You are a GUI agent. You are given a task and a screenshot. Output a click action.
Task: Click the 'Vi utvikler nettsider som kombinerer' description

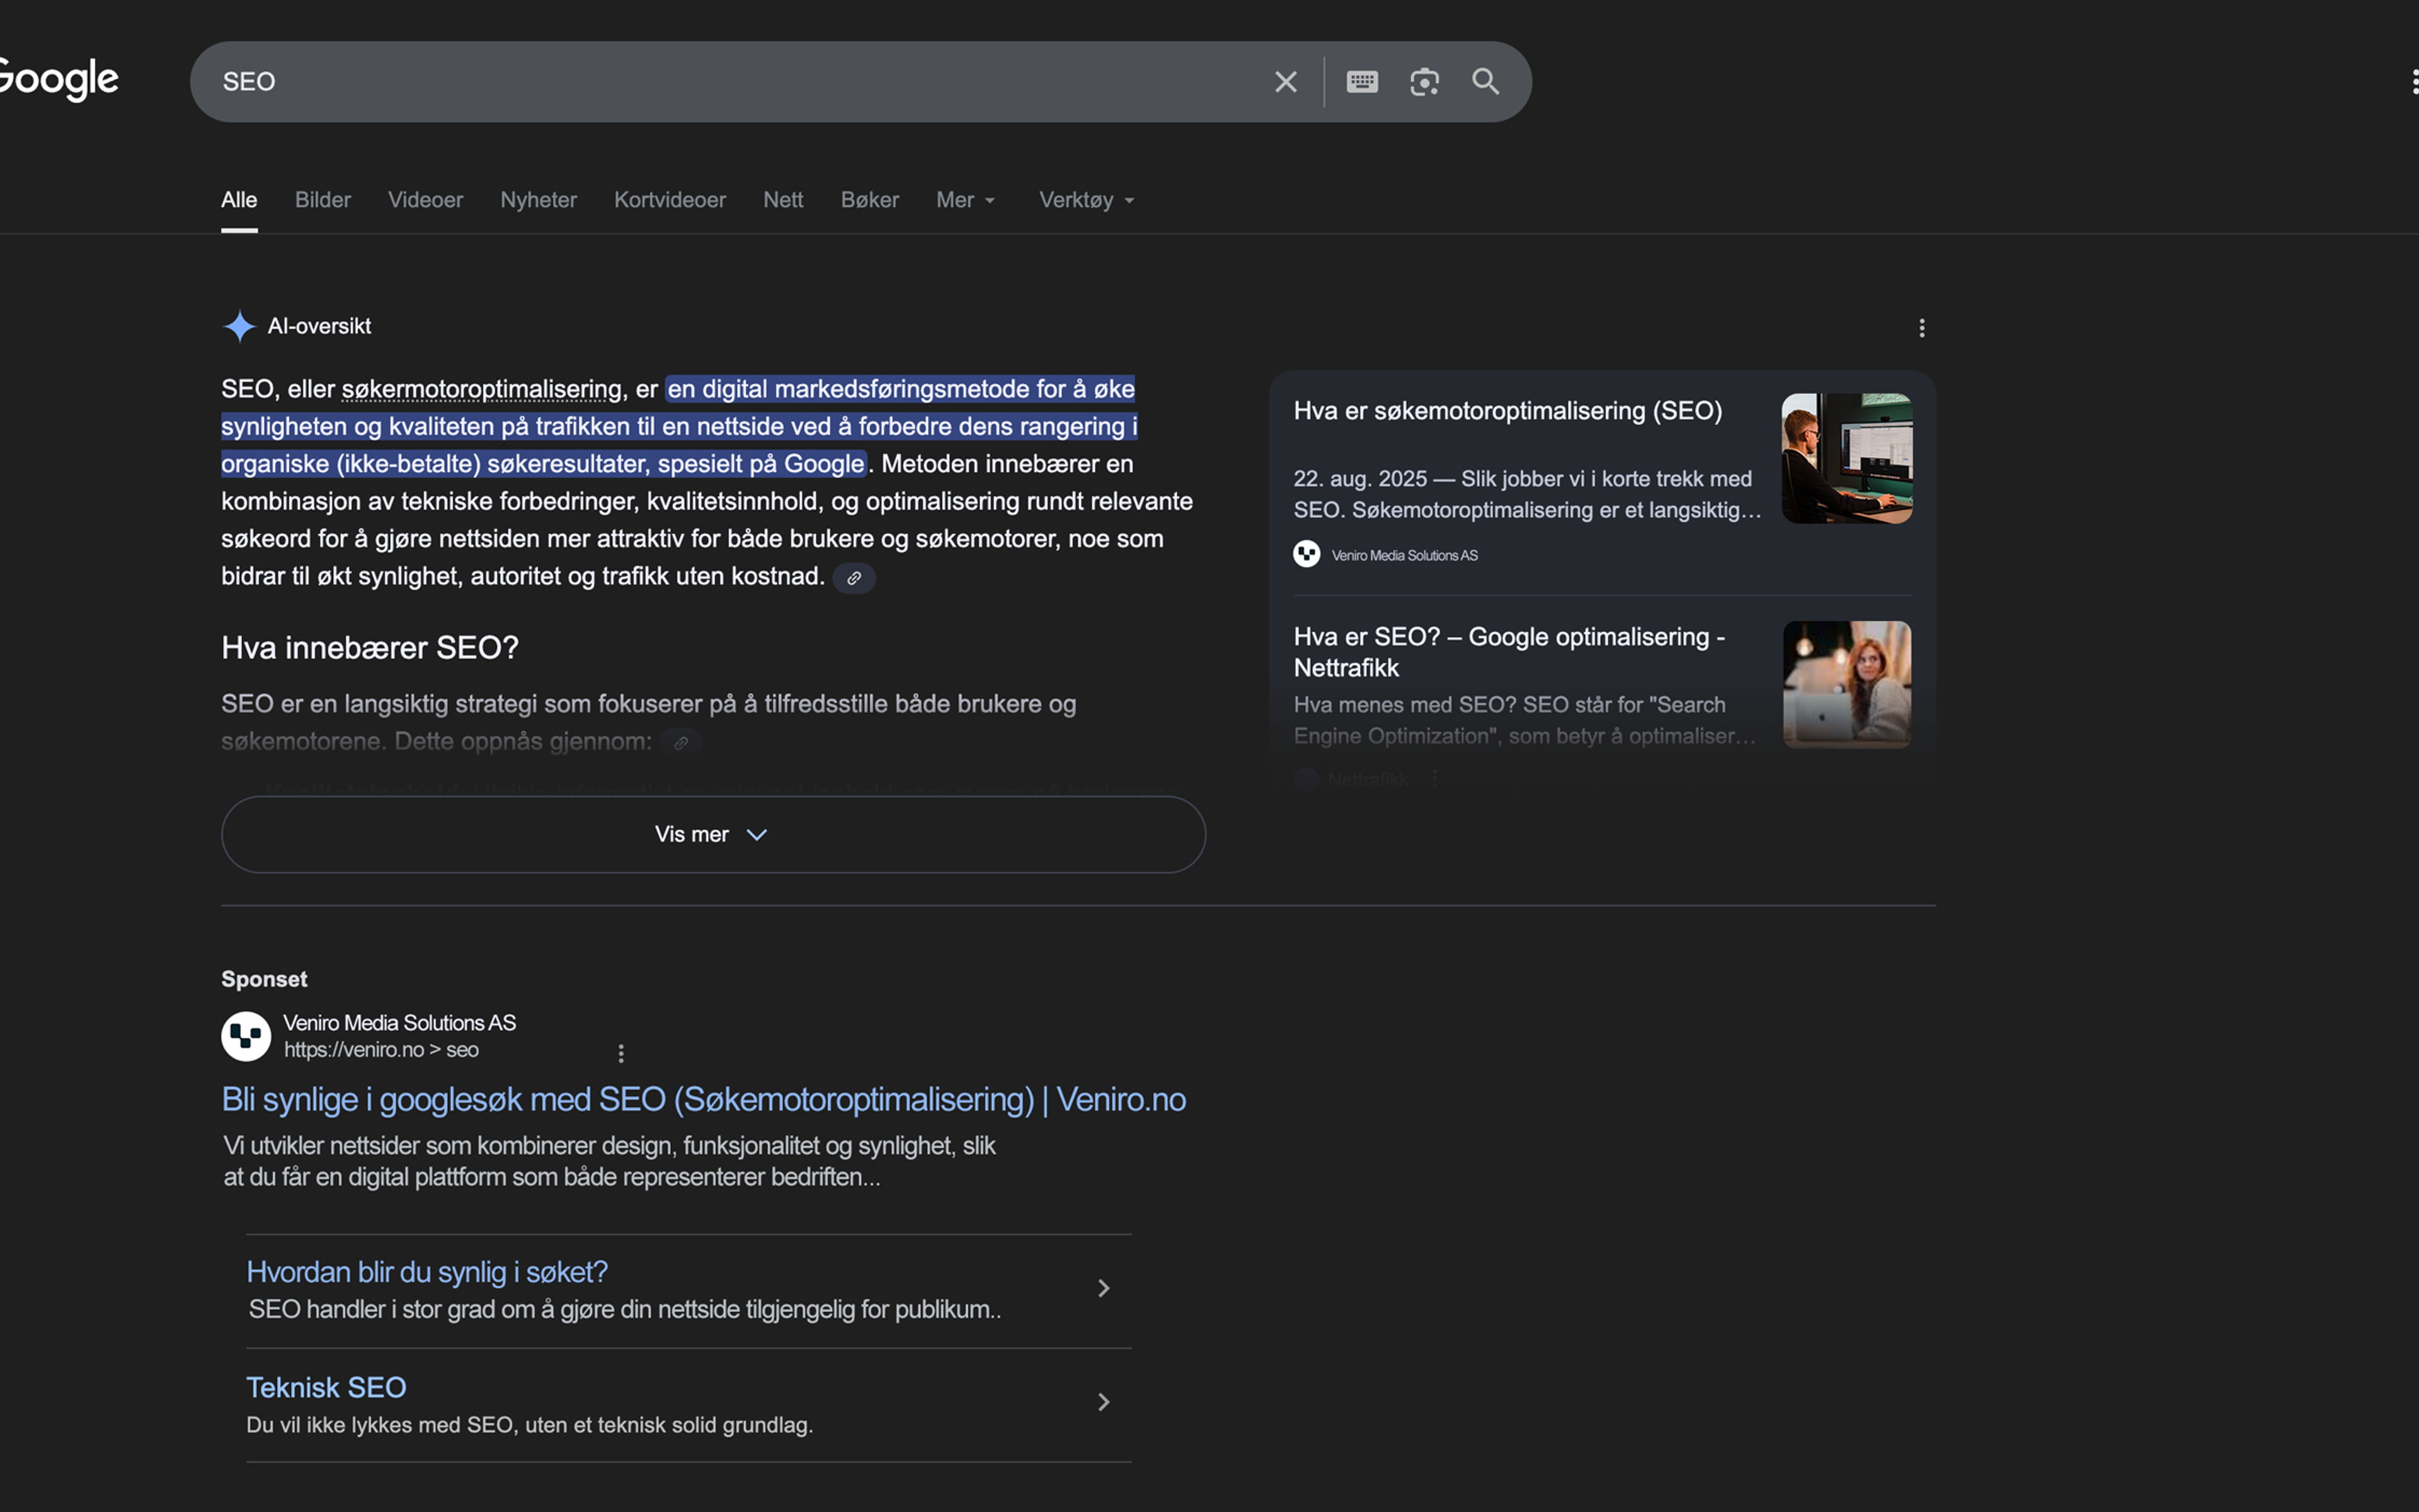(x=609, y=1161)
